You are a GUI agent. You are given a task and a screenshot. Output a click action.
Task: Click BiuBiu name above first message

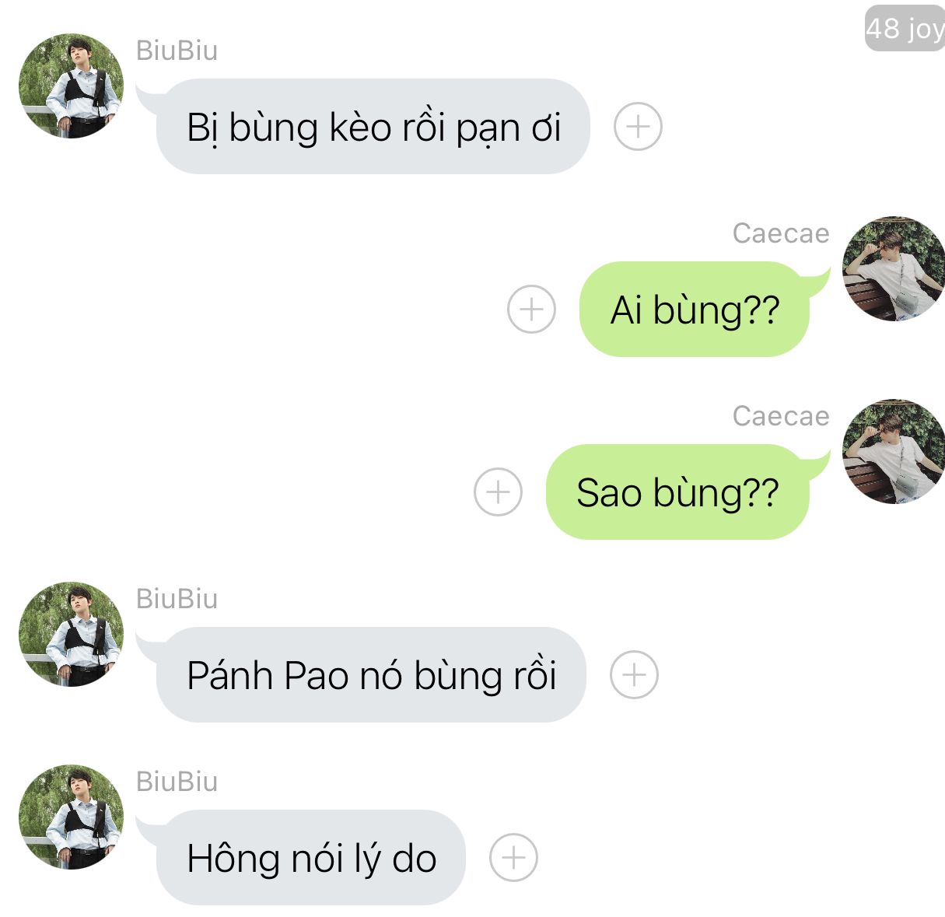tap(177, 51)
